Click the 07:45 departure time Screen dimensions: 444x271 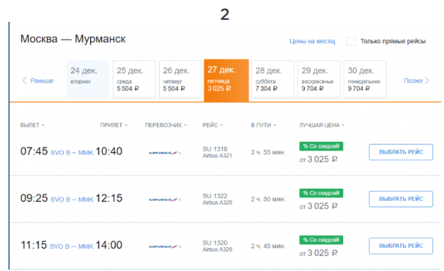point(34,151)
